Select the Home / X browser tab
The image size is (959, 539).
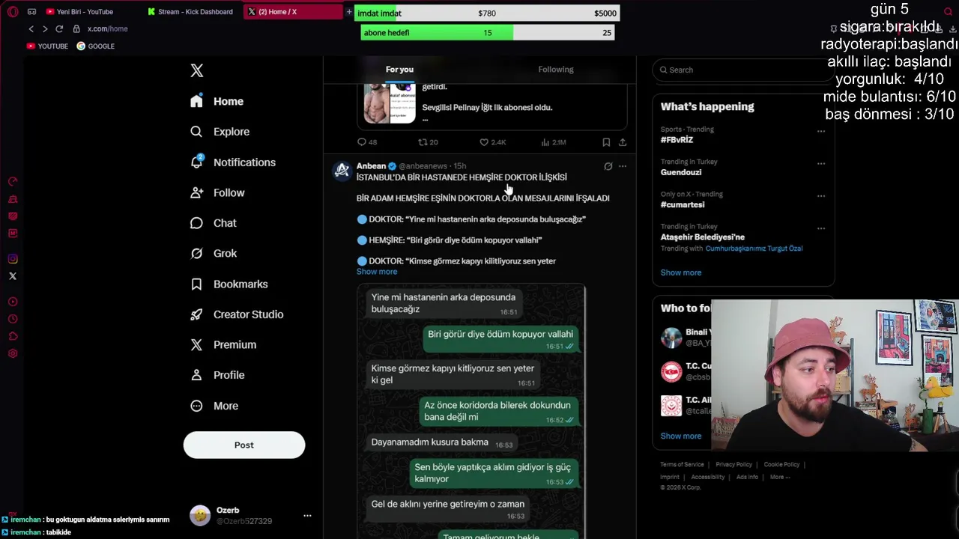coord(292,12)
